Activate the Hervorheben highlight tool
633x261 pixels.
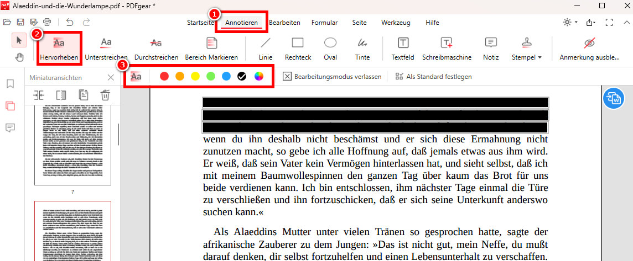[59, 49]
